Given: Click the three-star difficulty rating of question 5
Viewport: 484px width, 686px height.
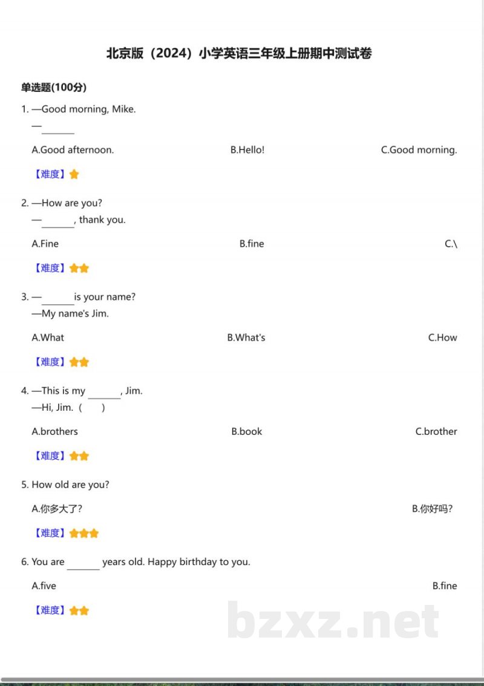Looking at the screenshot, I should click(x=84, y=534).
